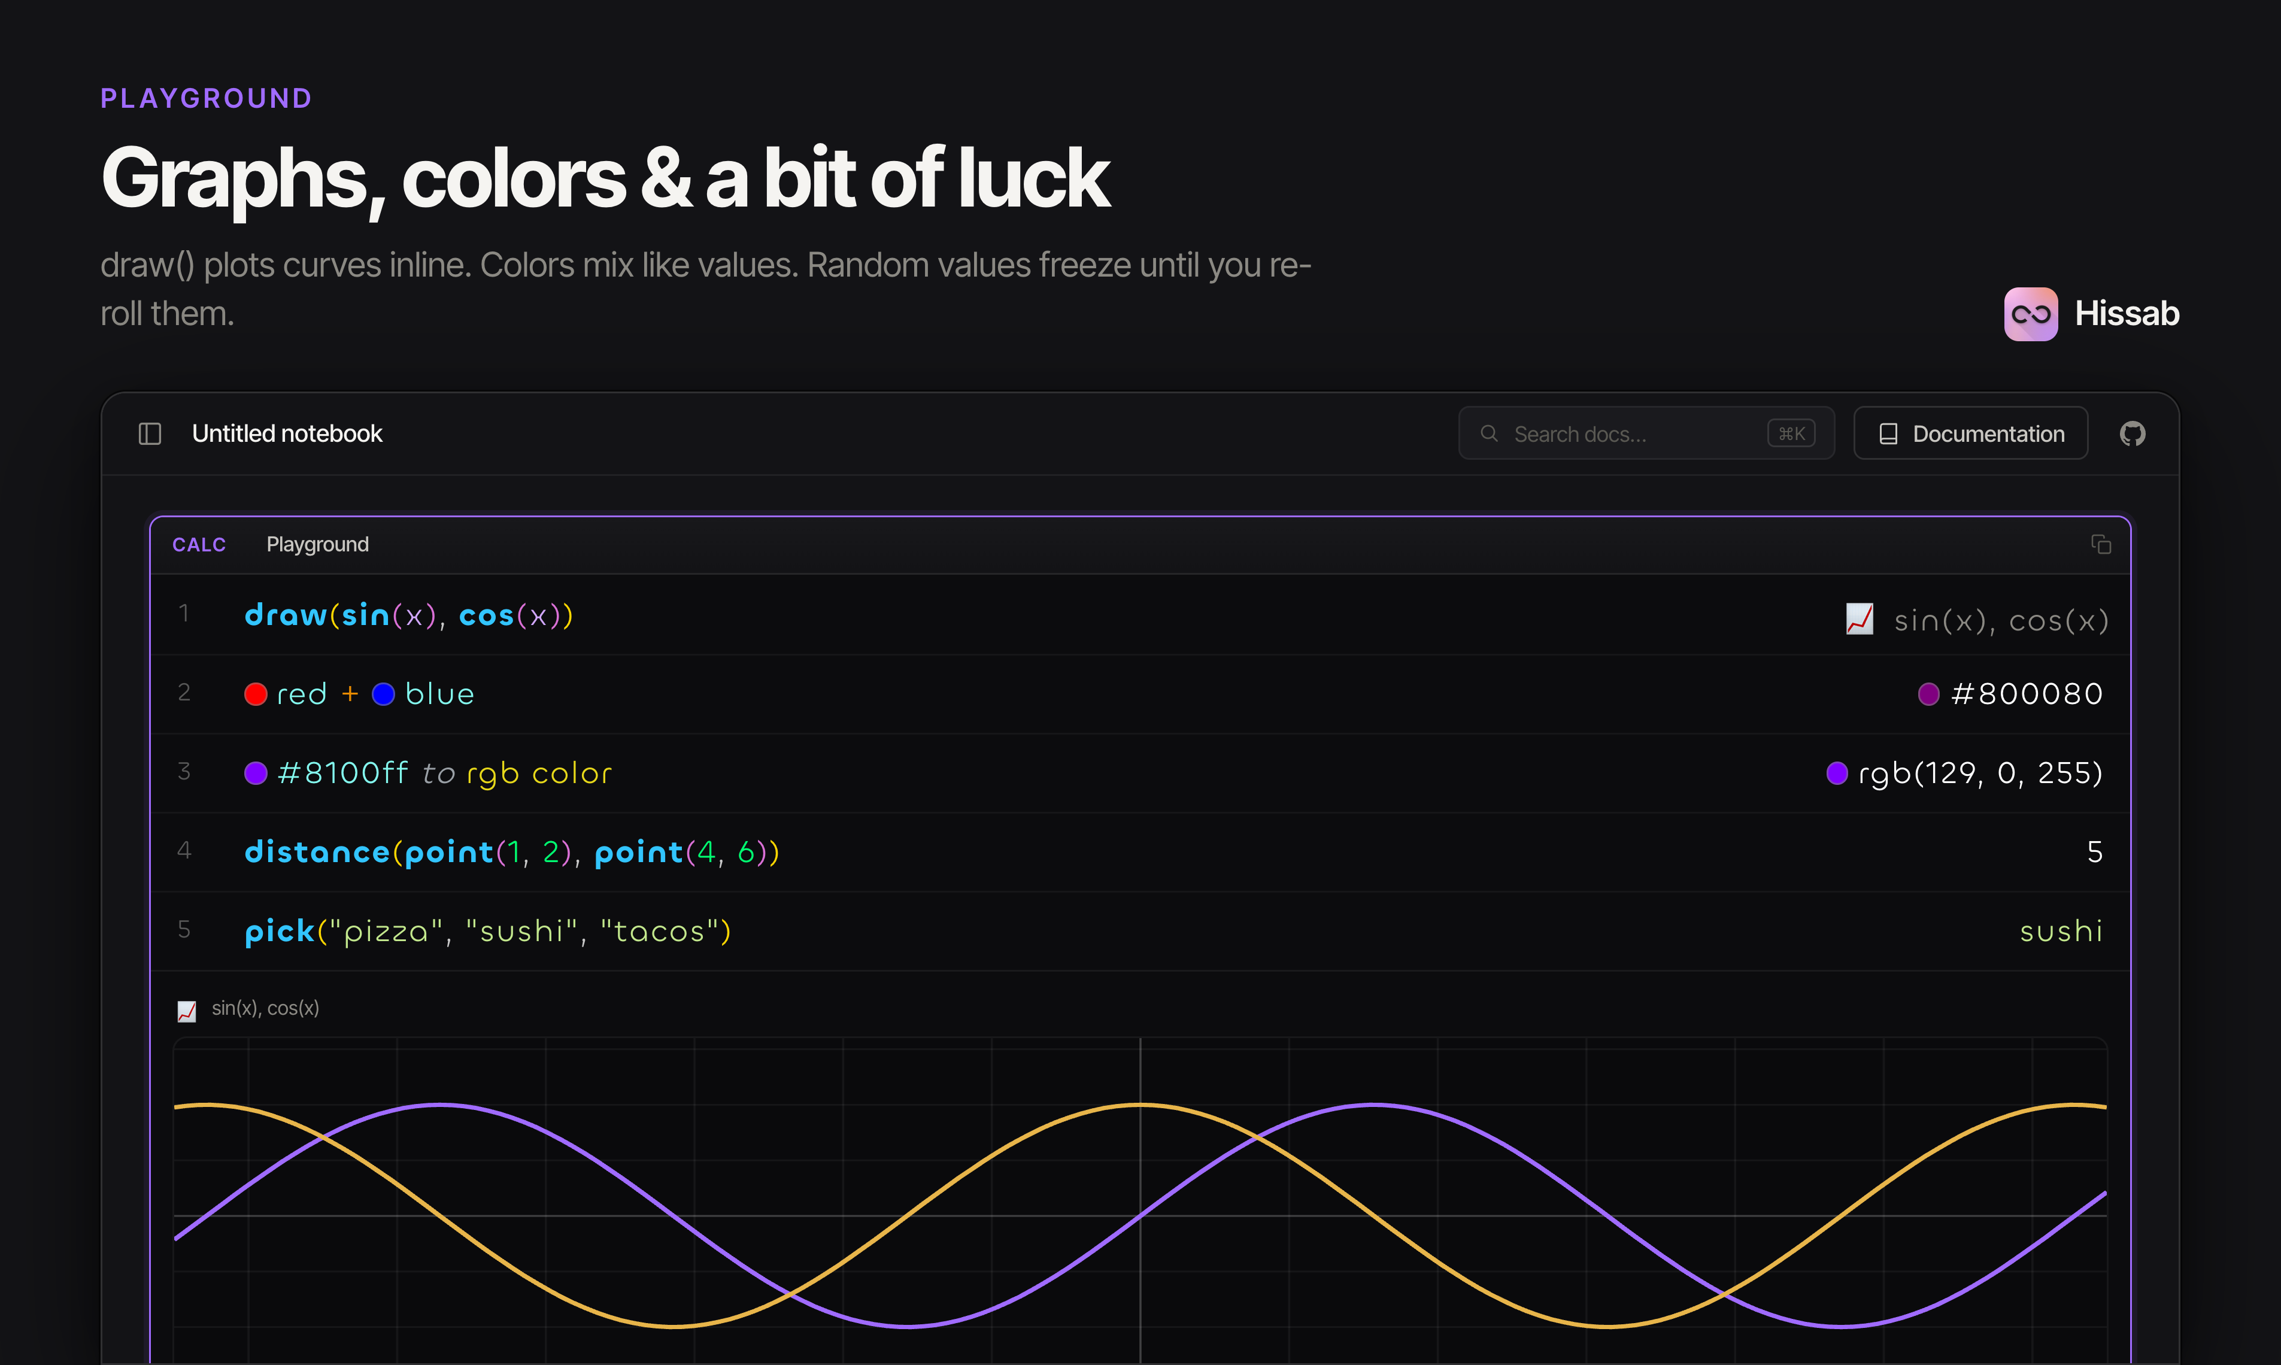
Task: Click 'sin(x), cos(x)' result on line 1
Action: pos(2000,621)
